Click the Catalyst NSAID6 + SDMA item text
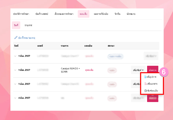Screen dimensions: 173x120 click(x=70, y=70)
